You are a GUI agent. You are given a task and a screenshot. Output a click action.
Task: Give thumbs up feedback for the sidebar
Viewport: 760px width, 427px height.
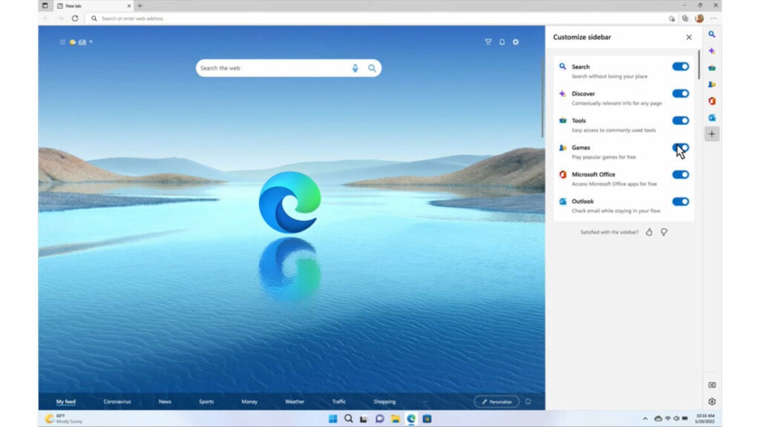click(x=649, y=232)
